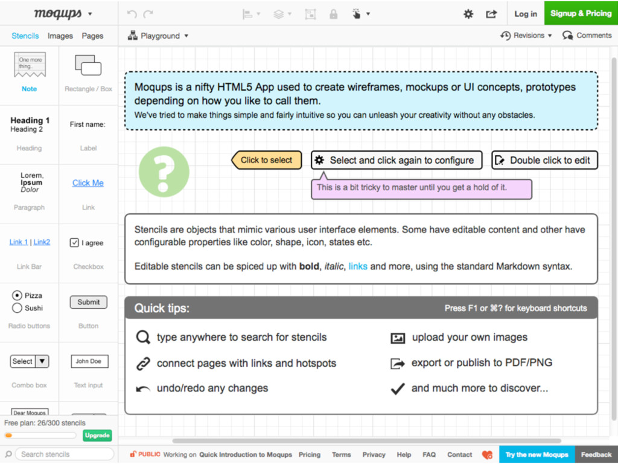Image resolution: width=618 pixels, height=464 pixels.
Task: Open the Contact footer link
Action: 459,454
